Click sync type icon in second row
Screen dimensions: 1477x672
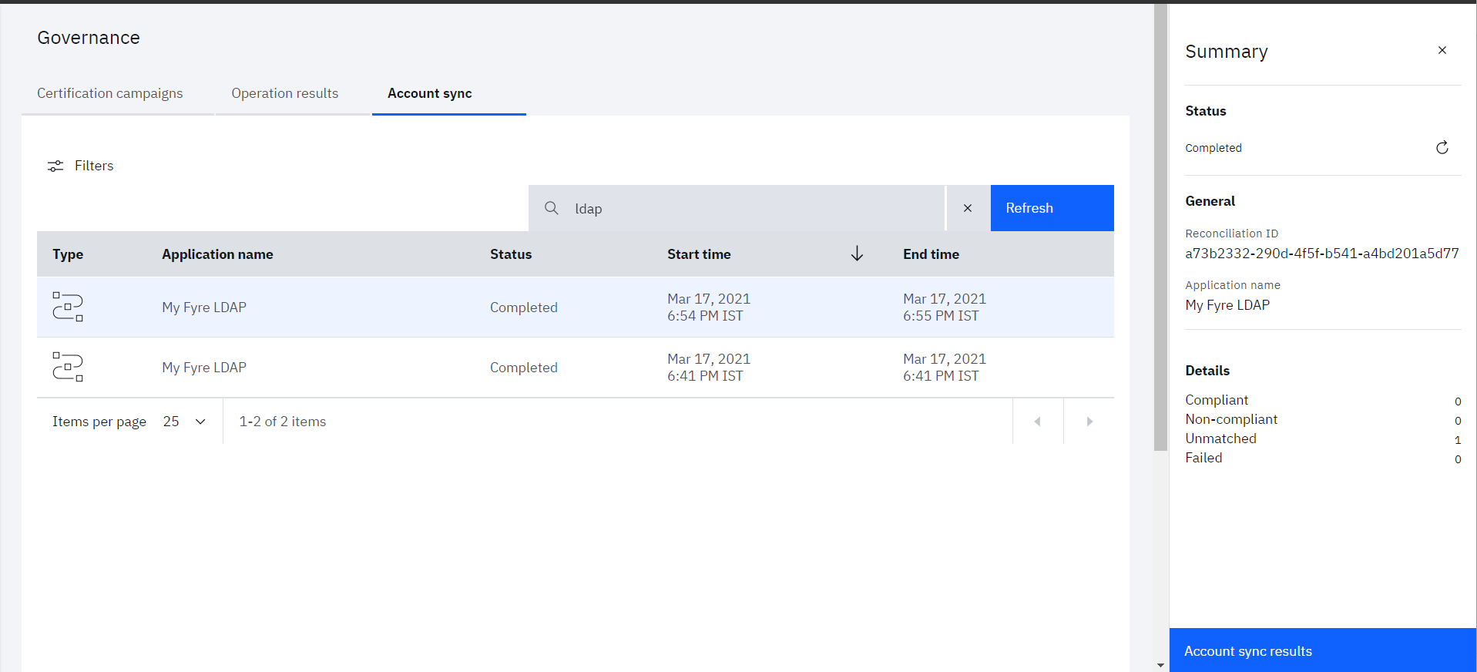[68, 367]
